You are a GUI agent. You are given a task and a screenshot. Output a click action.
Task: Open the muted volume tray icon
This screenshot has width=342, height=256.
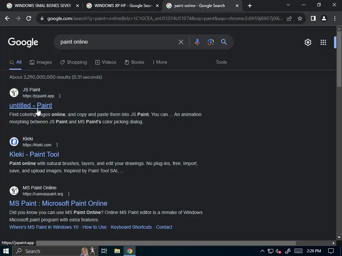(278, 251)
